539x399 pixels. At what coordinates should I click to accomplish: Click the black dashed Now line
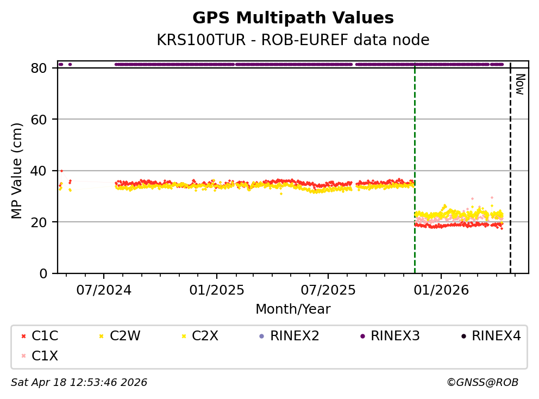tap(510, 163)
